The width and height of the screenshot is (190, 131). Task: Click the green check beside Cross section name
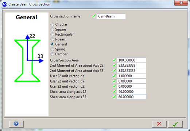(94, 16)
